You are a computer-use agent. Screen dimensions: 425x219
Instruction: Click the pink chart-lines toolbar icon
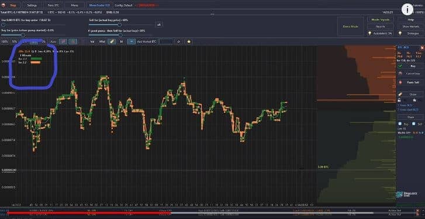[x=63, y=42]
